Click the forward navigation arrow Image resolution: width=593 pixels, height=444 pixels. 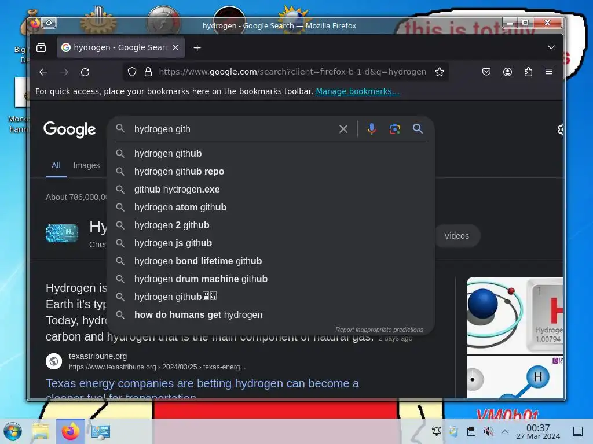point(64,72)
